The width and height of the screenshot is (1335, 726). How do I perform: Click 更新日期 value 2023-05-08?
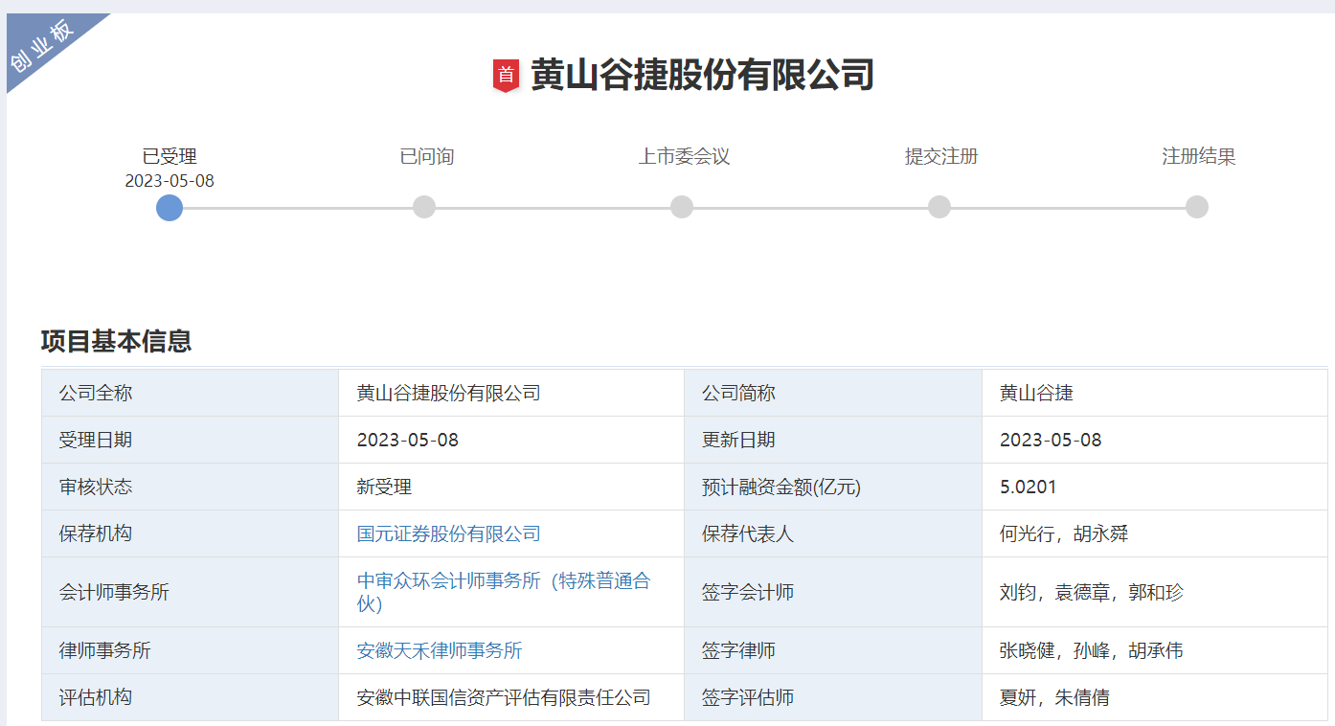click(x=1051, y=440)
